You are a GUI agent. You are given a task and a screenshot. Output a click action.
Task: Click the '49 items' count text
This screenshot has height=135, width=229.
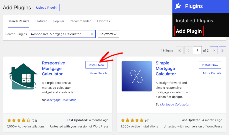click(x=167, y=50)
